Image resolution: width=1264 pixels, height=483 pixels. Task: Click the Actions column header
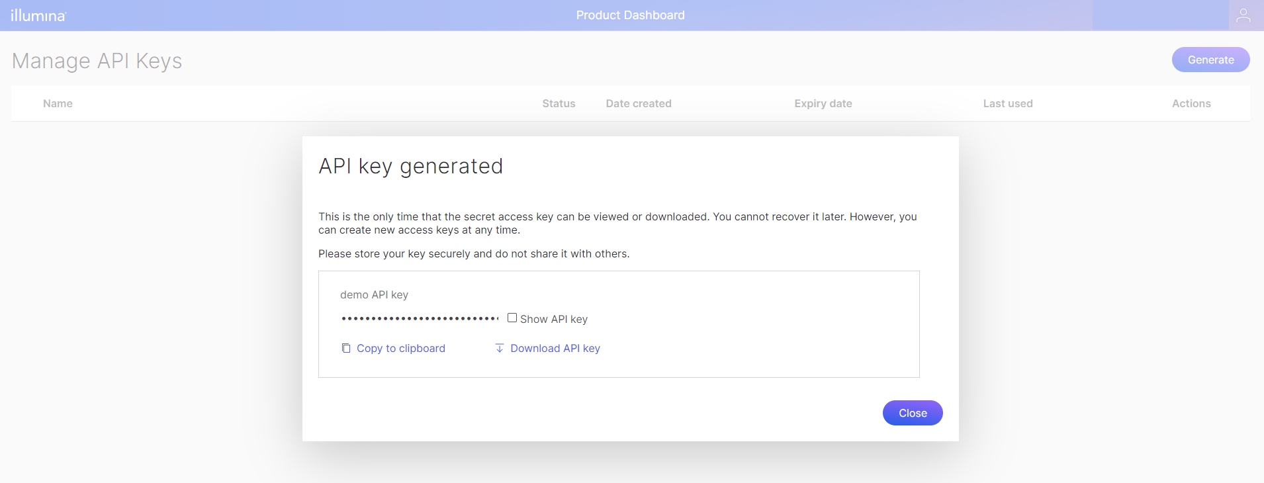click(1191, 103)
